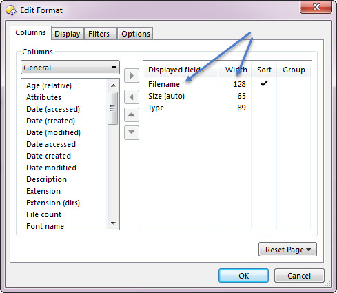This screenshot has height=293, width=337.
Task: Confirm with the OK button
Action: (x=243, y=276)
